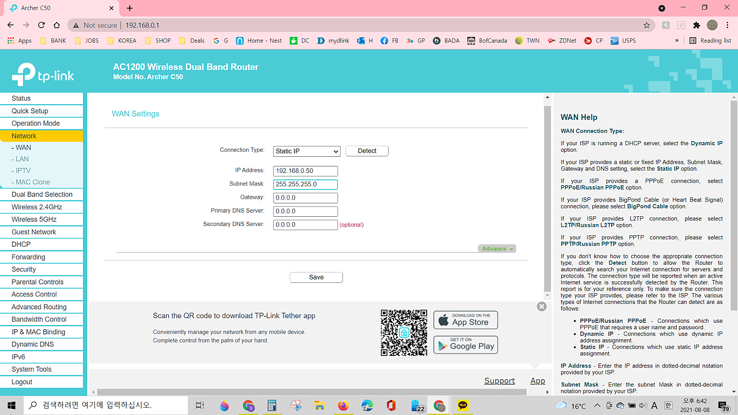This screenshot has height=415, width=738.
Task: Click the horizontal scrollbar below the page
Action: (x=312, y=392)
